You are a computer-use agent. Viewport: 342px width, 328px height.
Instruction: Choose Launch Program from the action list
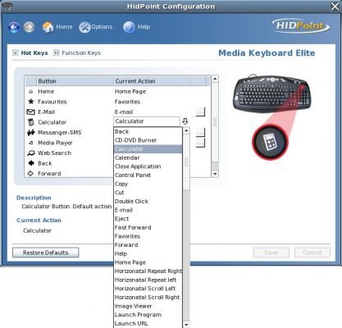[138, 315]
